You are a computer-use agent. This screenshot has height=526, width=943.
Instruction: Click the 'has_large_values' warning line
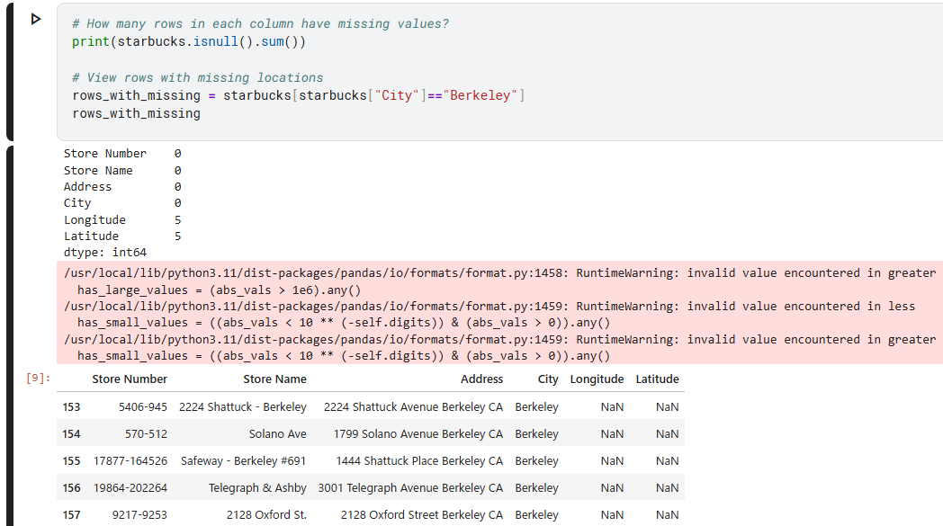[219, 290]
